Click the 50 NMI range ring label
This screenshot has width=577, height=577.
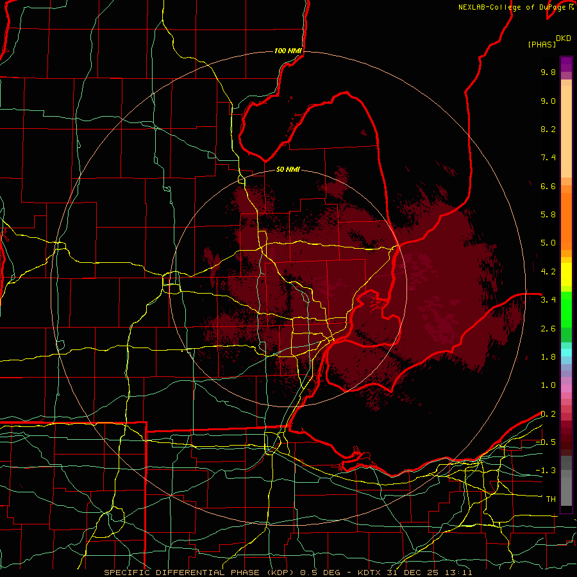tap(288, 169)
